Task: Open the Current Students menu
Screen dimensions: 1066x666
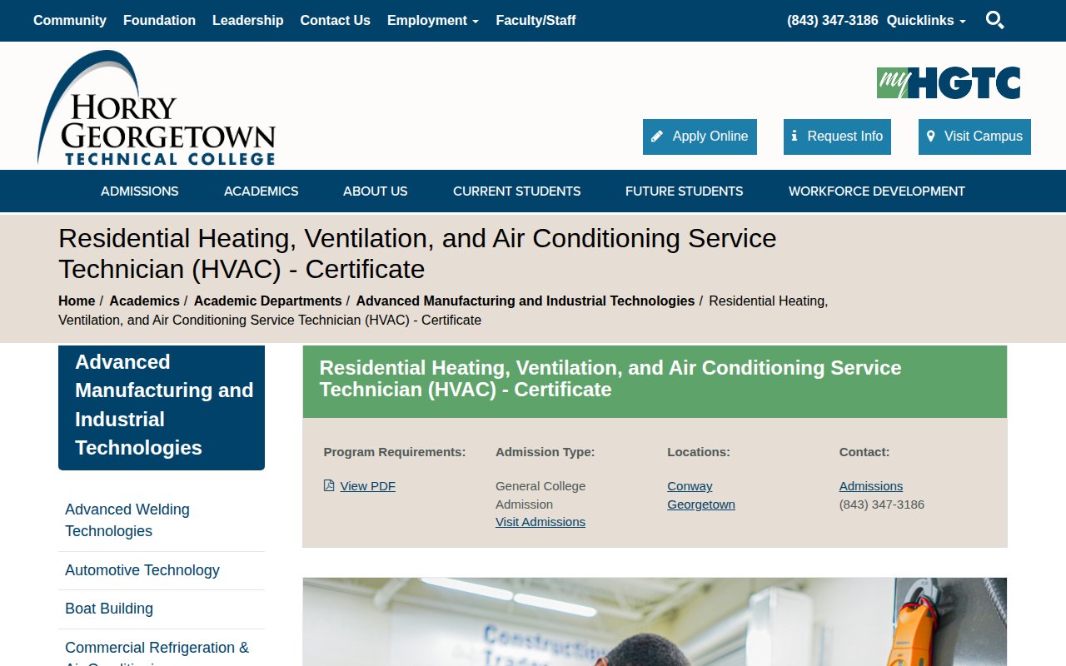Action: 516,191
